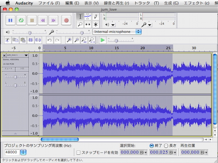Skip to start of the track
The image size is (218, 163).
43,20
